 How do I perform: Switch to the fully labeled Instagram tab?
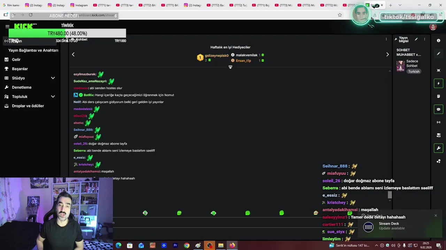tap(79, 5)
